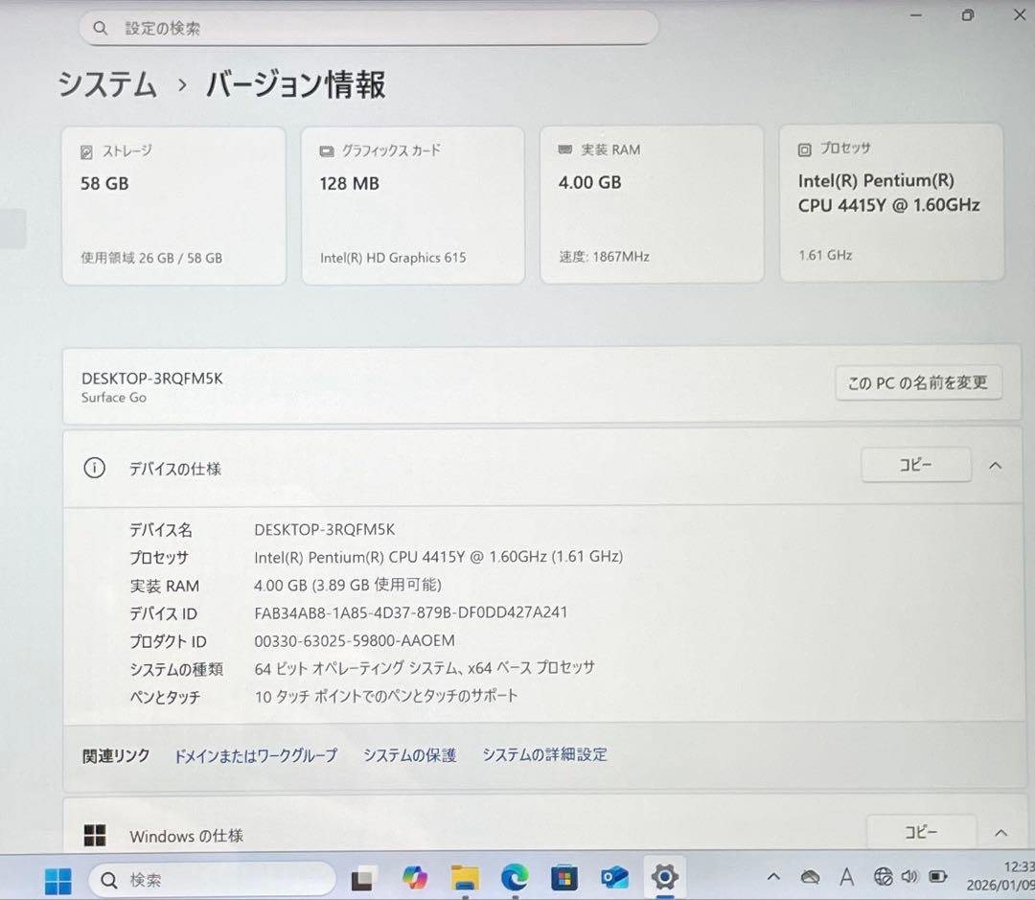Click the この PC の名前を変更 button
This screenshot has height=900, width=1035.
coord(917,382)
